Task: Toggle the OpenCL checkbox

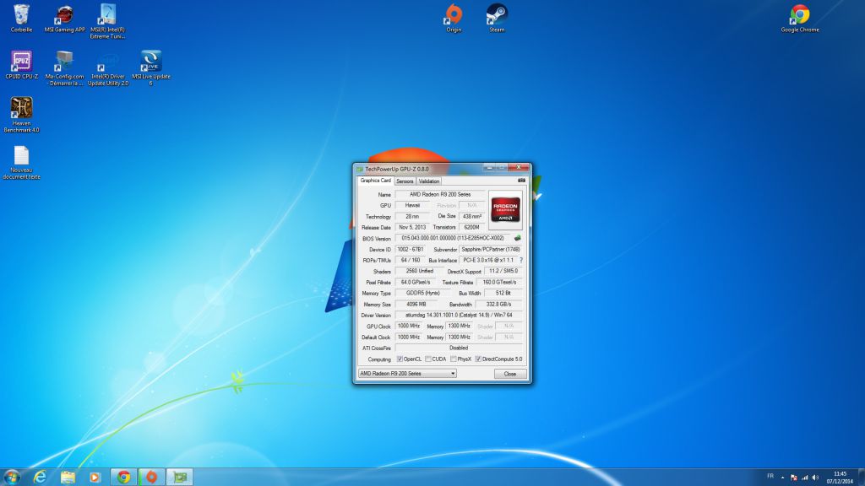Action: [400, 359]
